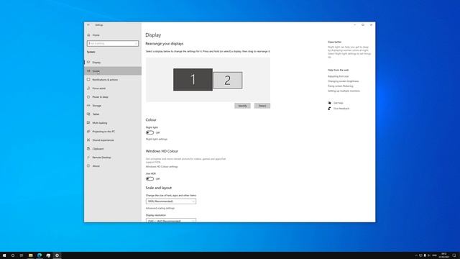Click the Settings gear on taskbar
Viewport: 460px width, 259px height.
coord(57,255)
